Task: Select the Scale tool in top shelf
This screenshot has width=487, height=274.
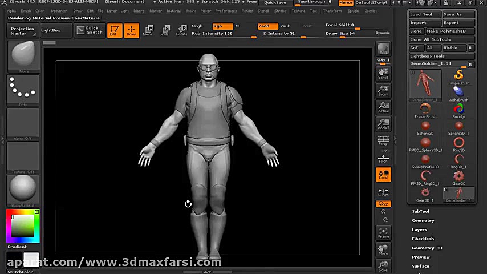Action: tap(164, 30)
